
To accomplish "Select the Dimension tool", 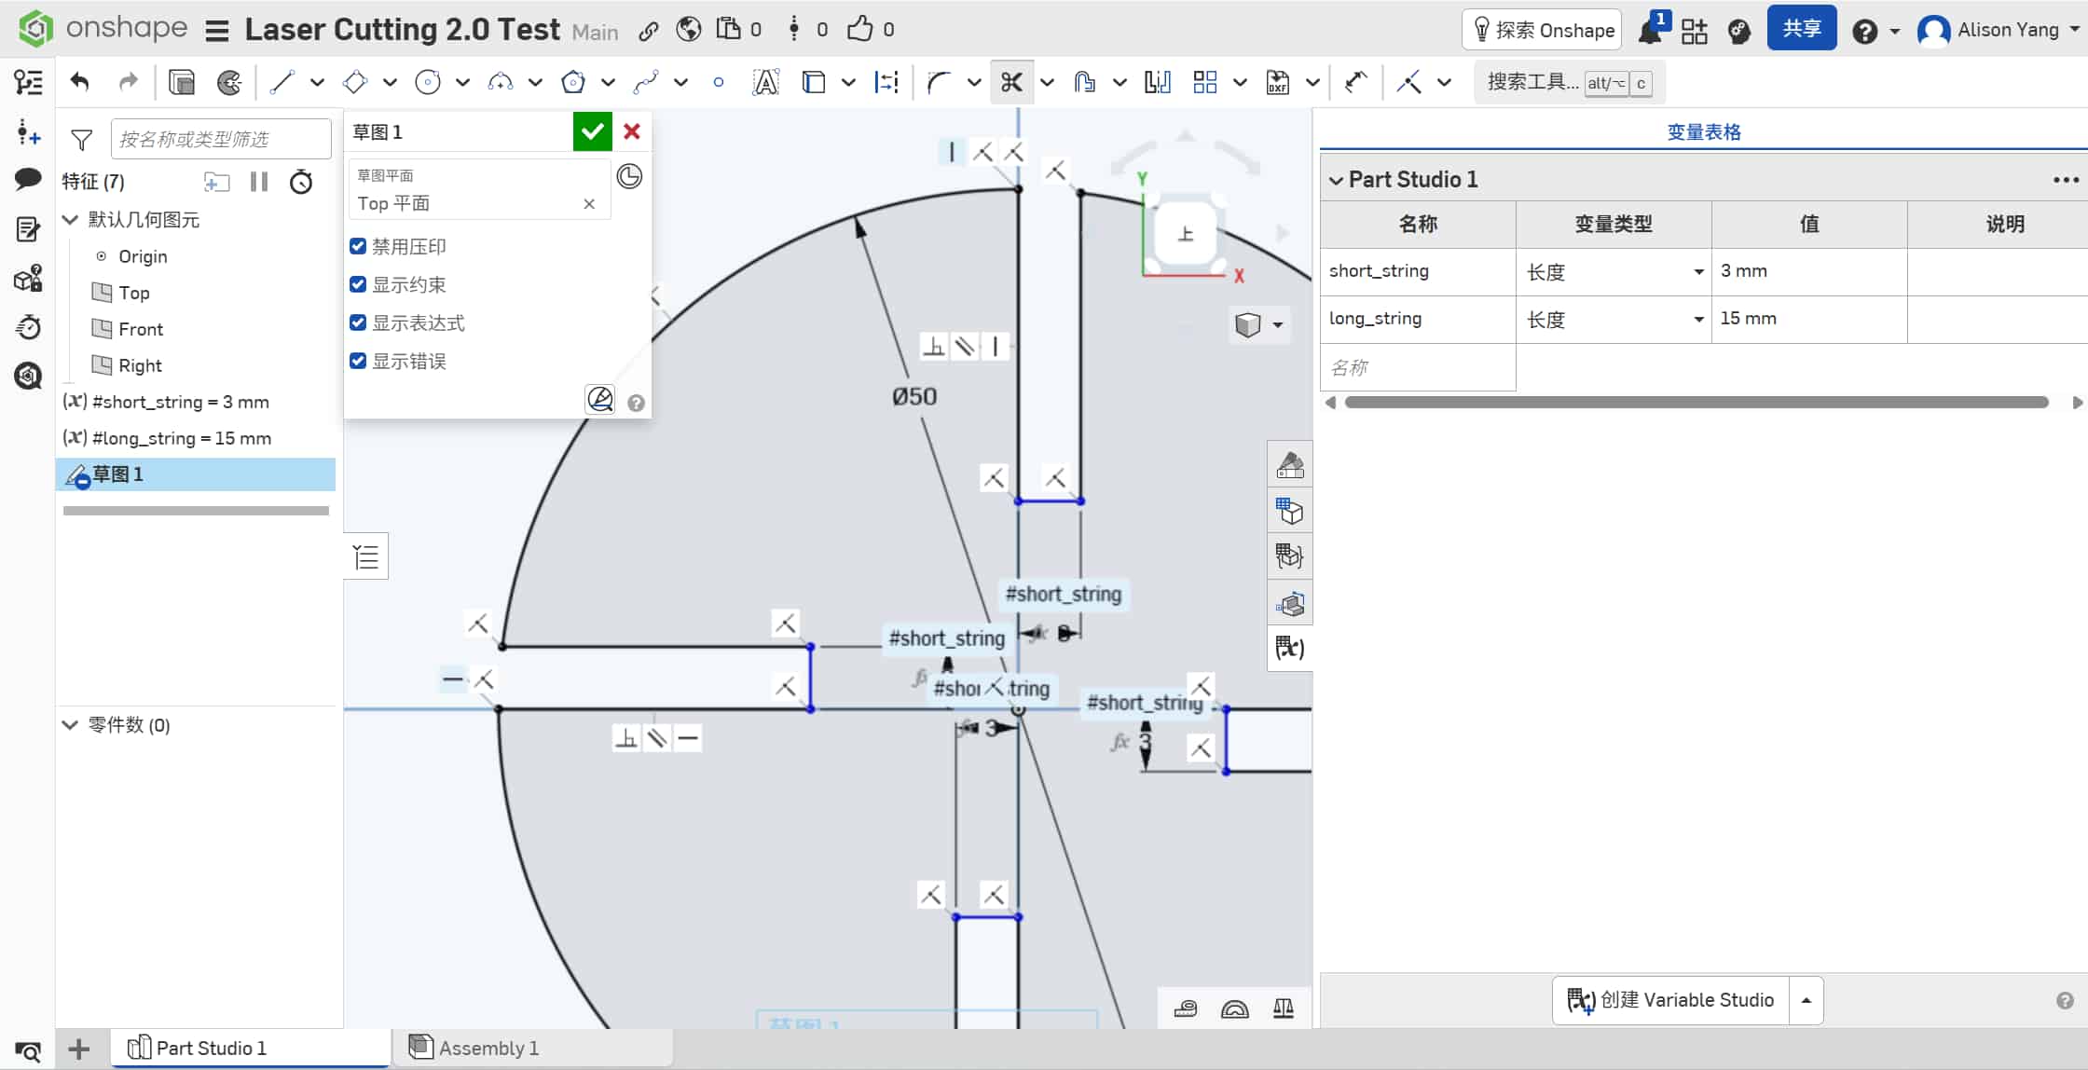I will (x=885, y=82).
